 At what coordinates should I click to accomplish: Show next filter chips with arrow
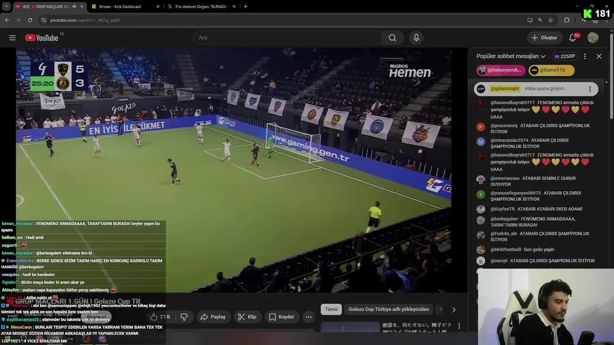pos(454,310)
